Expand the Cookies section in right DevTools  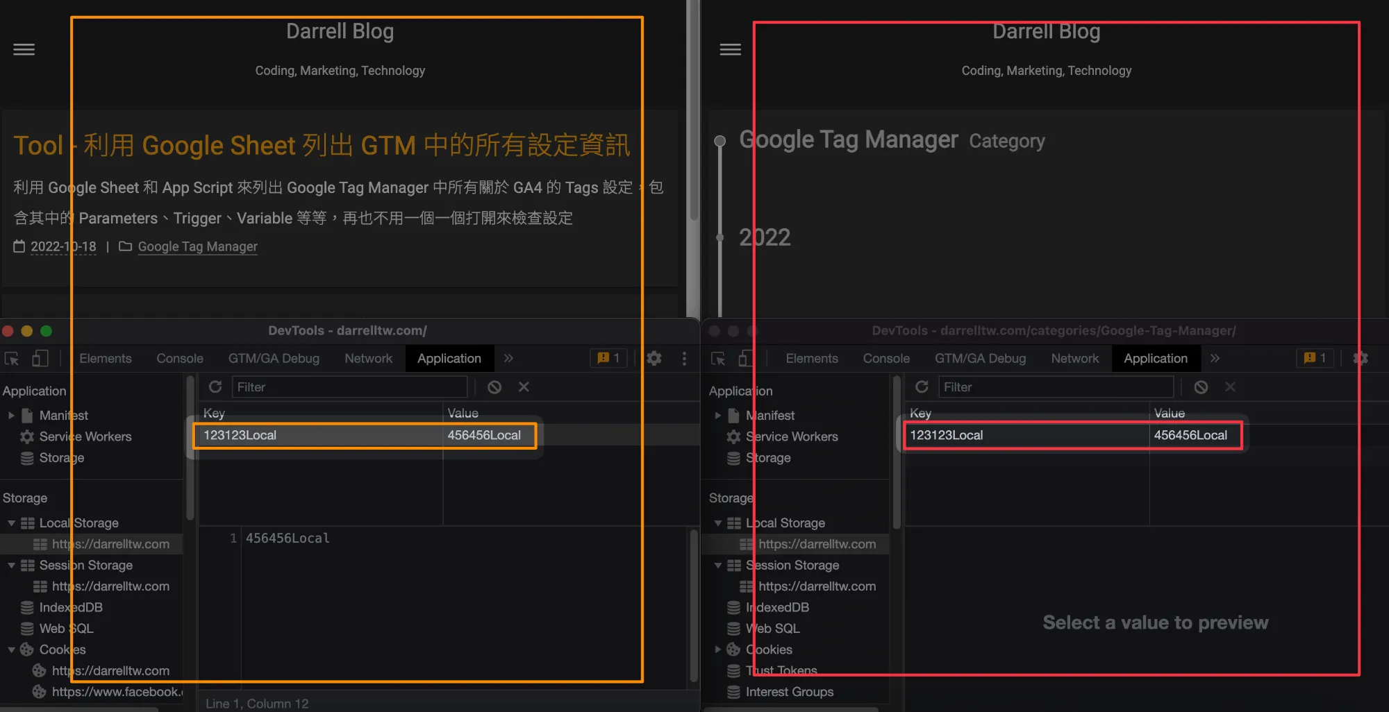tap(718, 650)
